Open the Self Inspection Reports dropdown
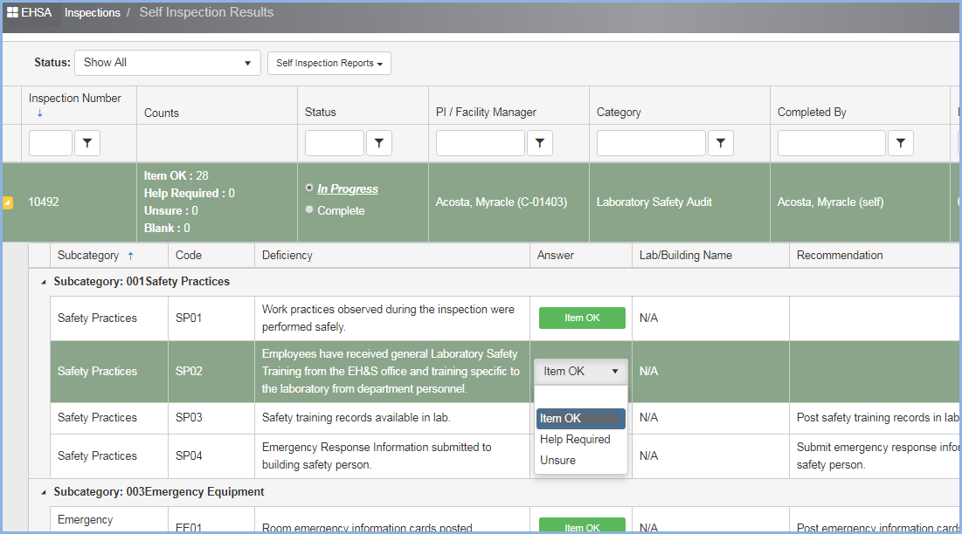Screen dimensions: 962x534 tap(329, 63)
